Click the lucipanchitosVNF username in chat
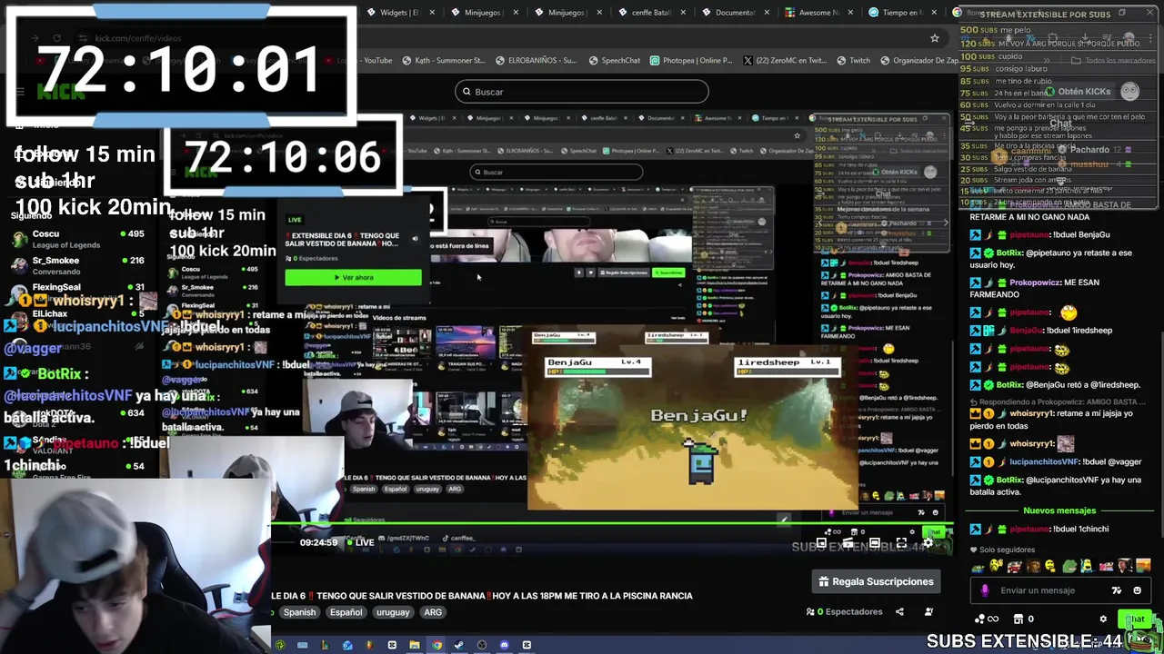The image size is (1164, 654). (1043, 462)
